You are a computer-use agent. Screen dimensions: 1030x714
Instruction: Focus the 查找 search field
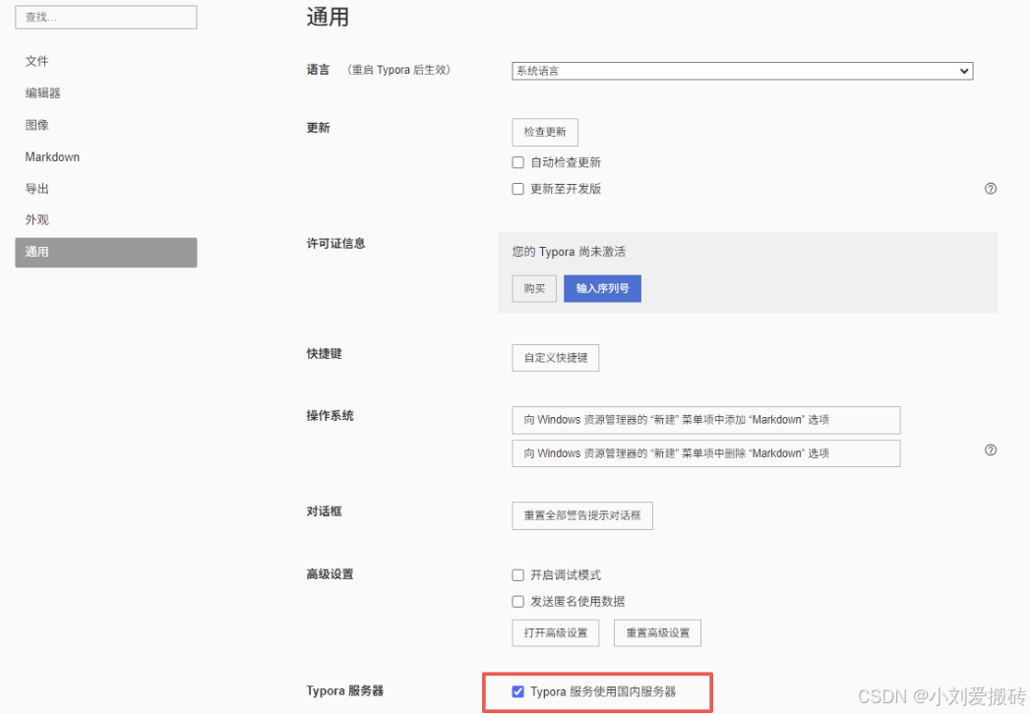pyautogui.click(x=106, y=17)
